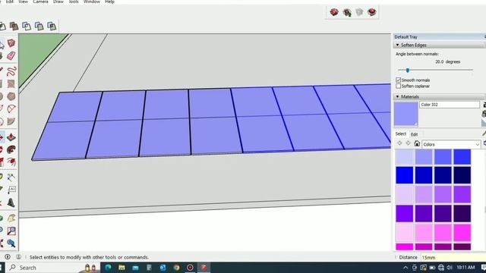Select the Freehand drawing tool
The width and height of the screenshot is (486, 273).
(11, 71)
